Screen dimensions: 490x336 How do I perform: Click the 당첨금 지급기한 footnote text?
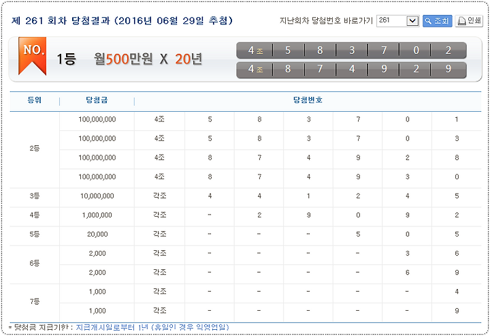(119, 327)
